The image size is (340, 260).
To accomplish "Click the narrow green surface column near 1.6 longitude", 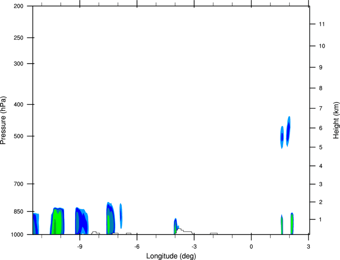I will pos(282,225).
